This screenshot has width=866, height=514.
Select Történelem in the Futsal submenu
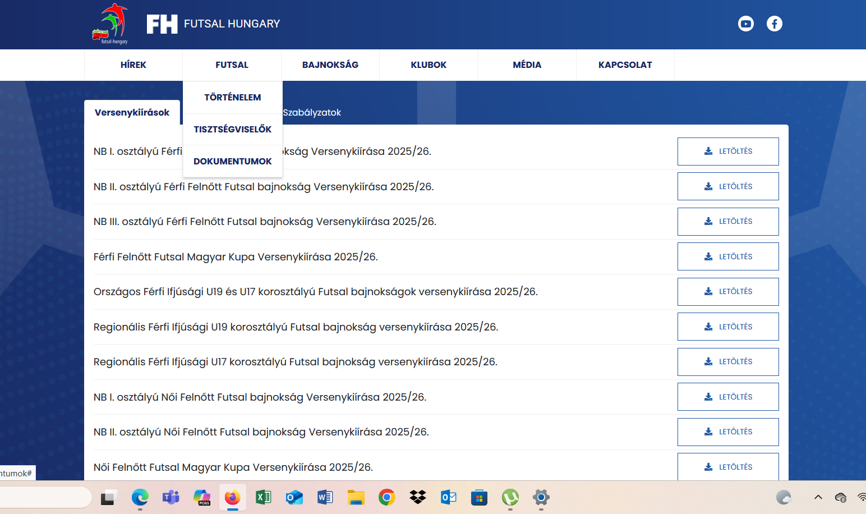click(232, 97)
